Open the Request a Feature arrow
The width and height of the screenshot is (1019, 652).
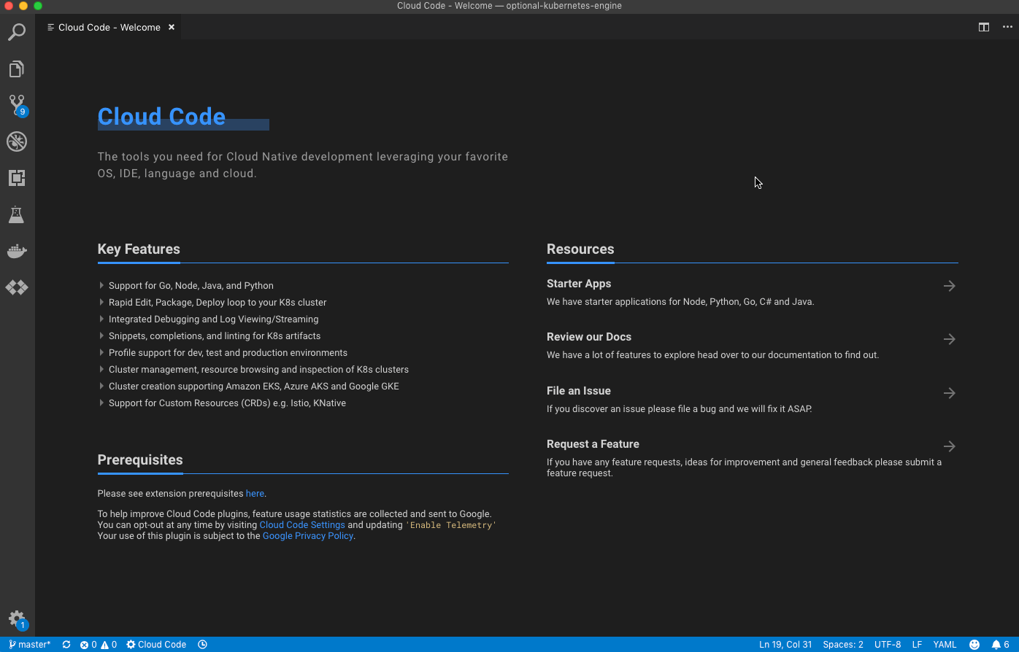point(949,446)
